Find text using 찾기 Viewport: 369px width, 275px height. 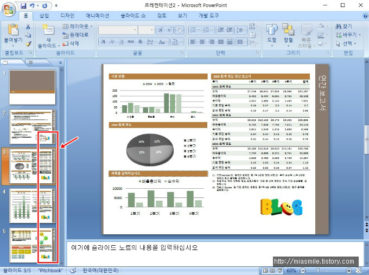click(344, 27)
